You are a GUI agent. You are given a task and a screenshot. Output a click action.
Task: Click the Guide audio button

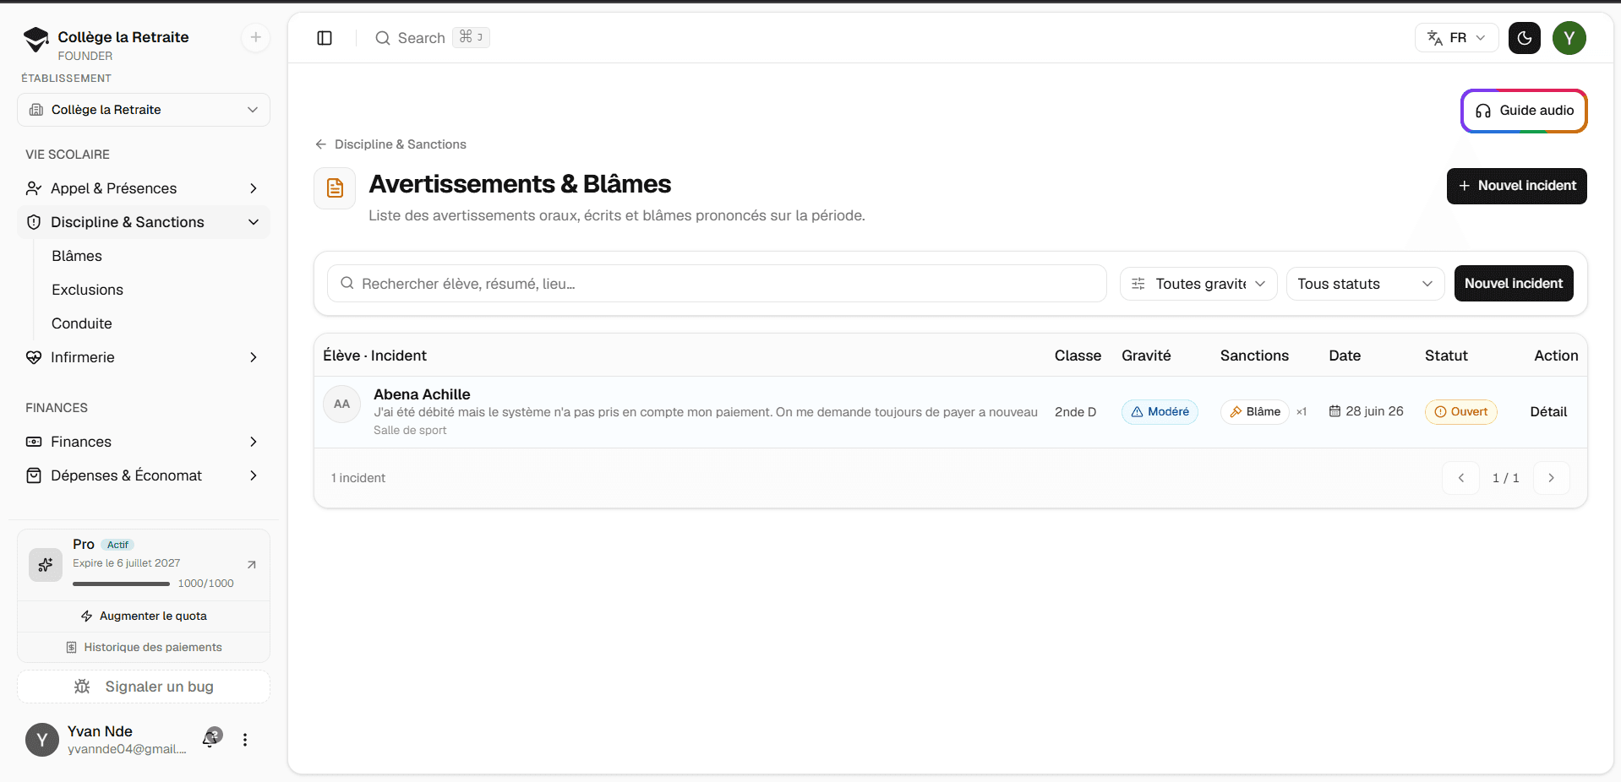(x=1524, y=111)
